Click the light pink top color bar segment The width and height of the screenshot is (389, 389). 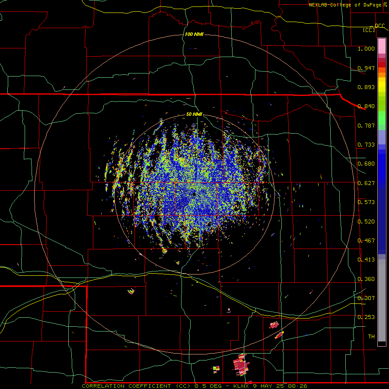[382, 46]
